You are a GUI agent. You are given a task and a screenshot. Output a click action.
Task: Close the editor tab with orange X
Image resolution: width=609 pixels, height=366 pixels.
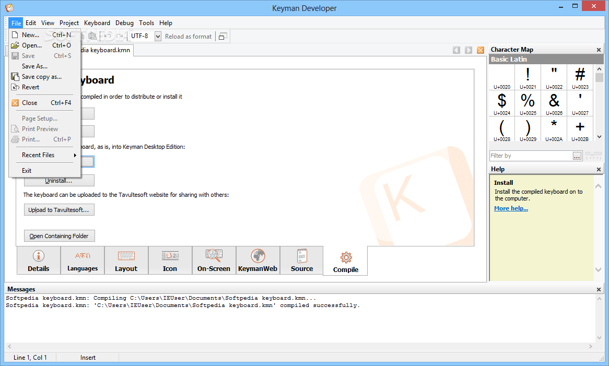[x=481, y=50]
